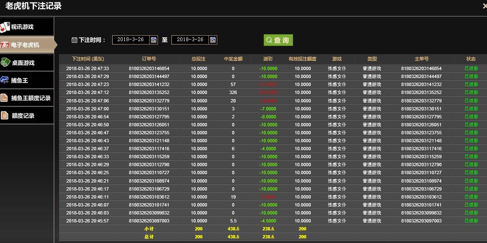Image resolution: width=487 pixels, height=243 pixels.
Task: Click the 订单号 column header
Action: (149, 59)
